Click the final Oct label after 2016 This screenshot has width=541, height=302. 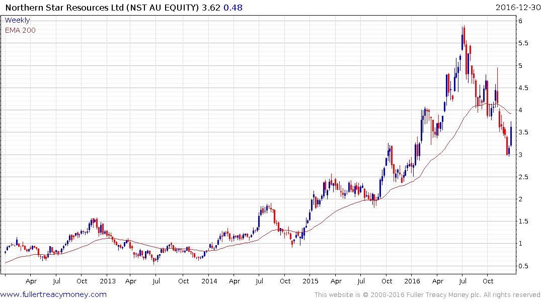488,281
